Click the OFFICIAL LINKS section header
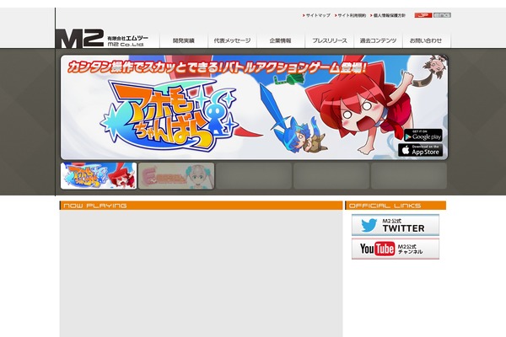The height and width of the screenshot is (337, 506). (x=396, y=206)
